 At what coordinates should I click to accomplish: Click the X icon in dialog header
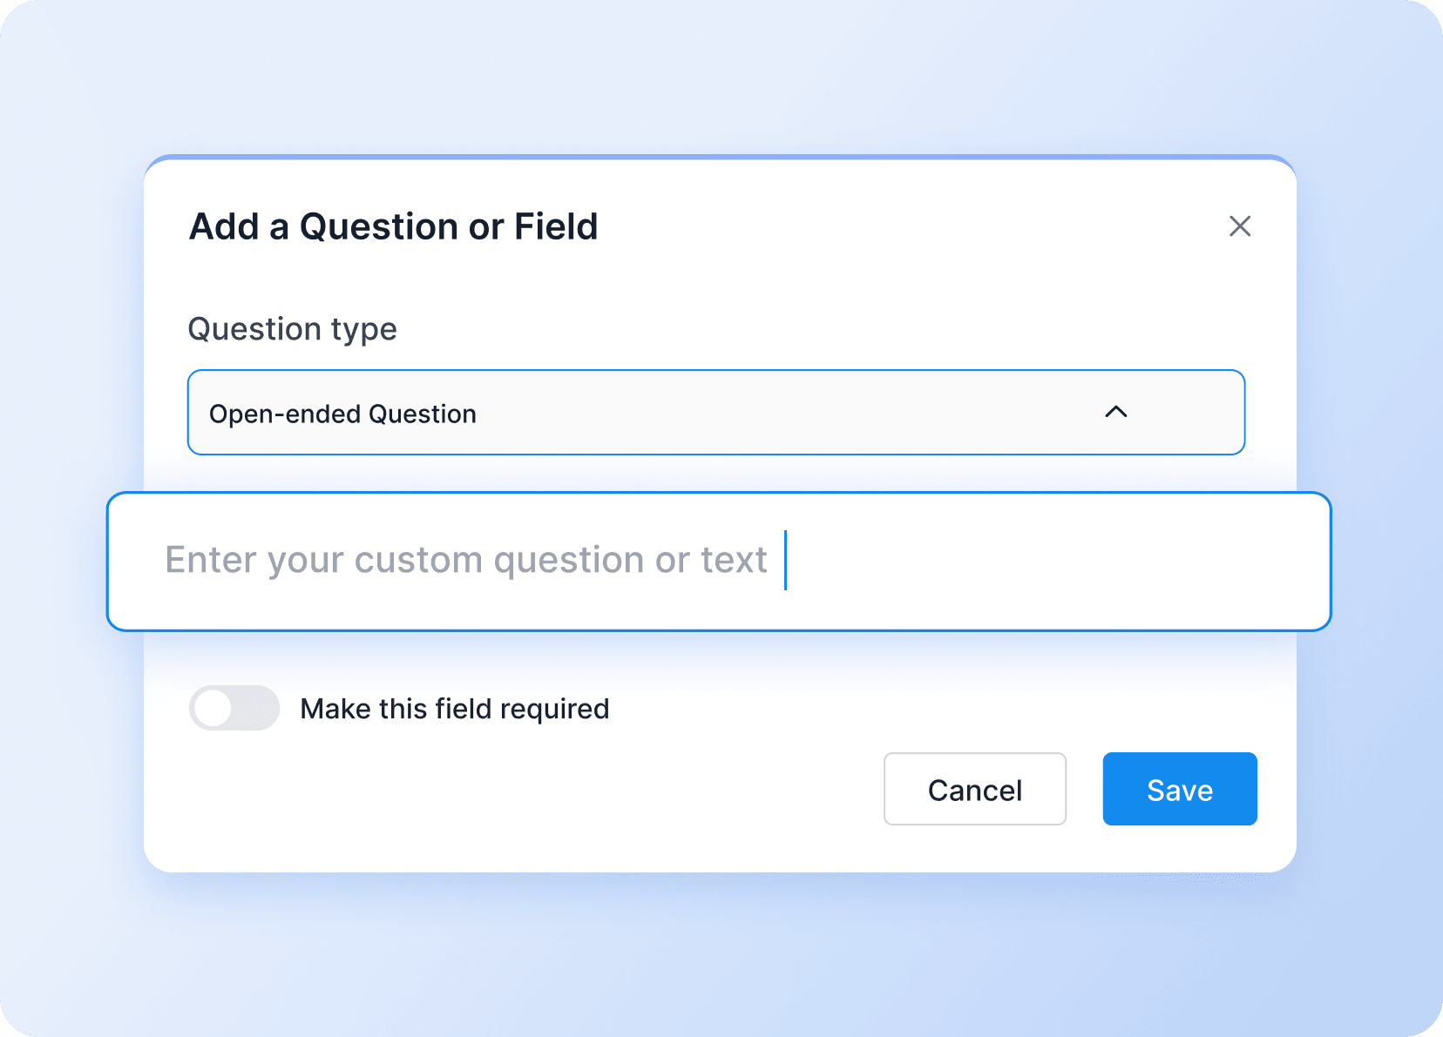(x=1239, y=226)
